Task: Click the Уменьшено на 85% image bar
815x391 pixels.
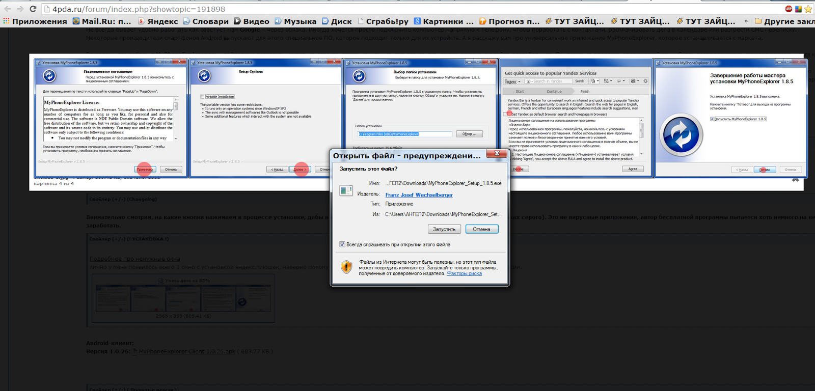Action: pos(183,281)
